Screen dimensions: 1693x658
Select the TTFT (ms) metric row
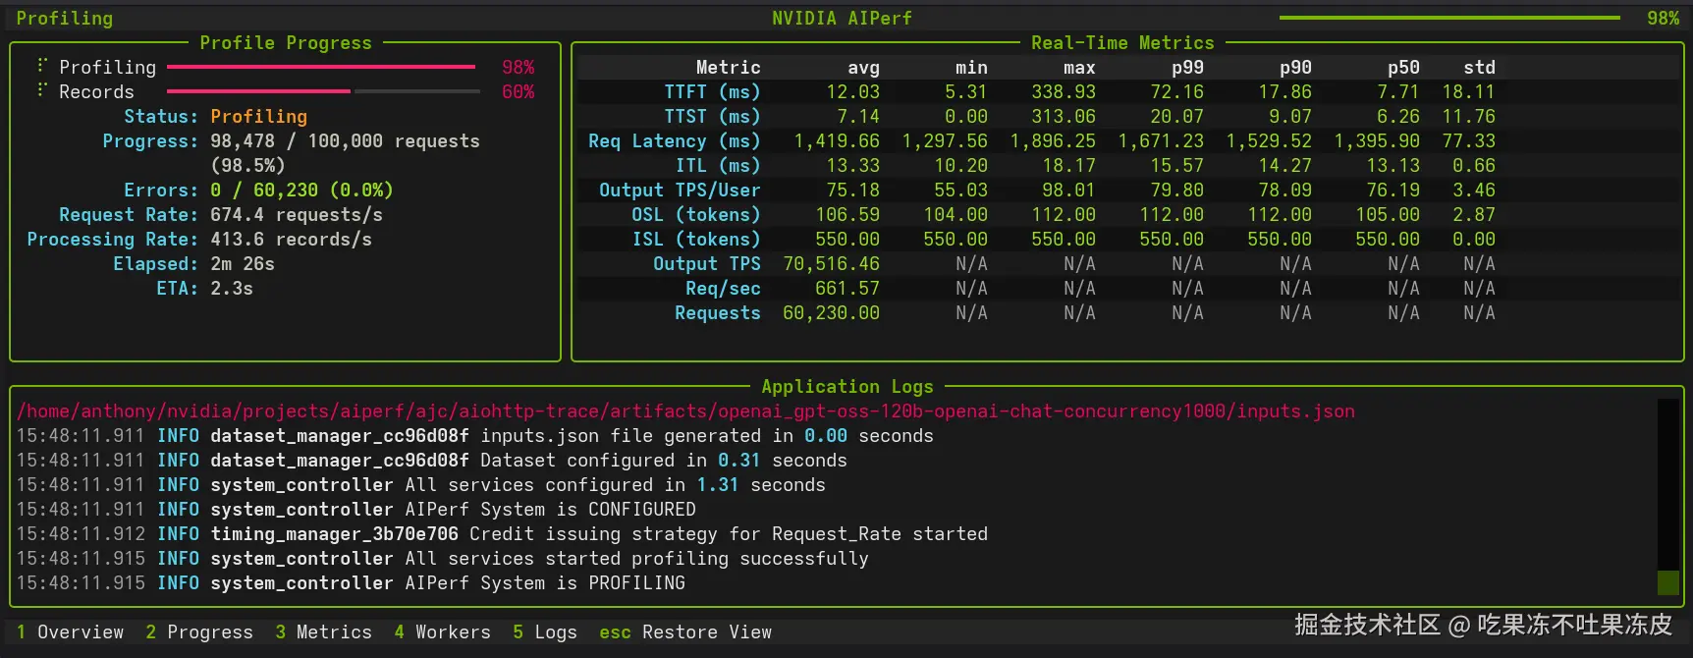pos(712,92)
